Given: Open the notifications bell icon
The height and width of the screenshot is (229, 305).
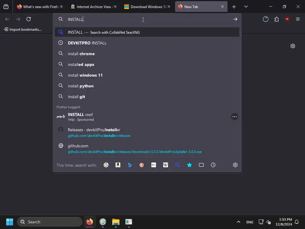Looking at the screenshot, I should [297, 222].
